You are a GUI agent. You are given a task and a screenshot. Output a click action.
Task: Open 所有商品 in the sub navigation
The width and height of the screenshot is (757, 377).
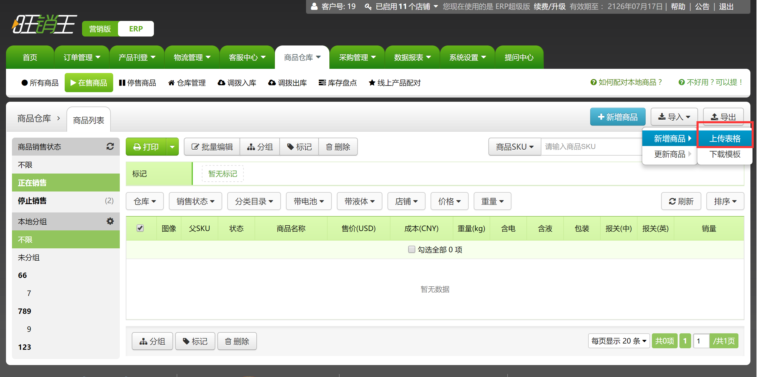point(40,83)
